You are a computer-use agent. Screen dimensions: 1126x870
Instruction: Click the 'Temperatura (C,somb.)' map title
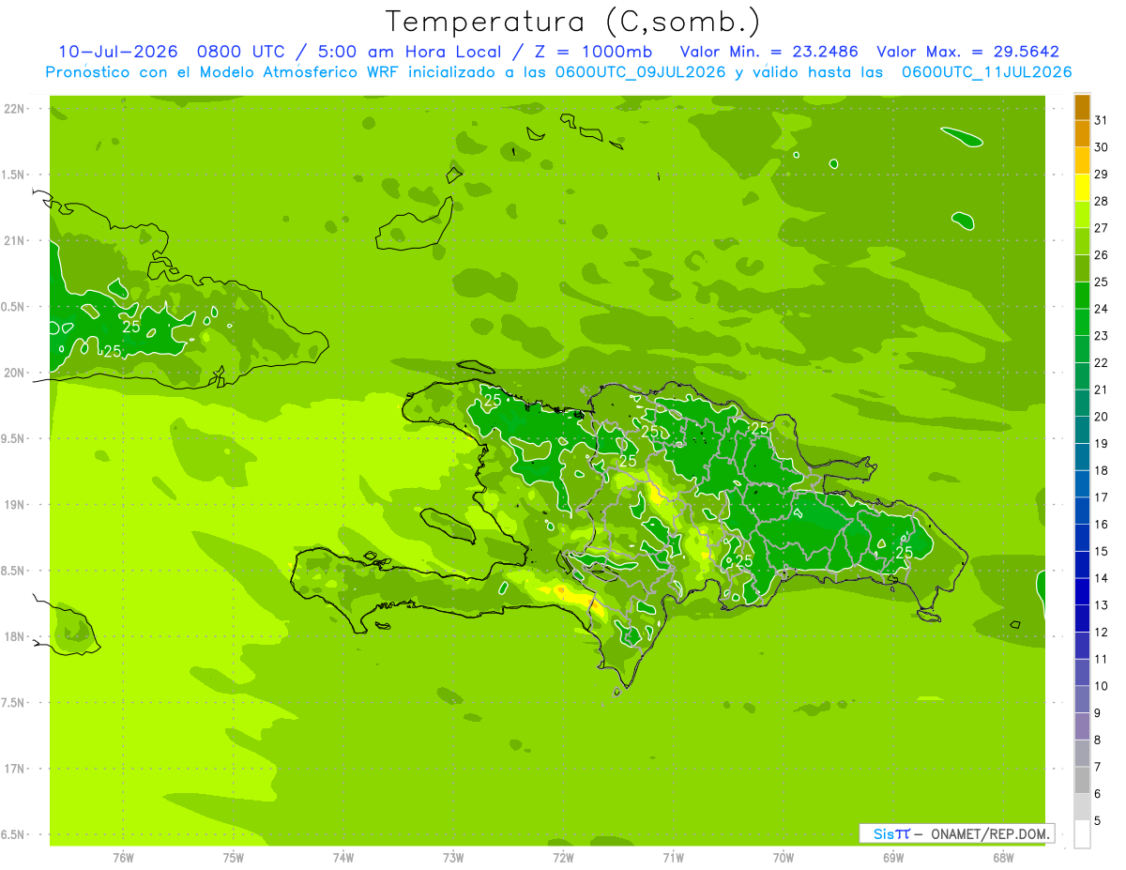(x=572, y=22)
